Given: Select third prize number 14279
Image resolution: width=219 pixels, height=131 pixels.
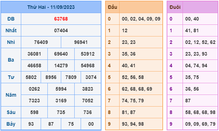Looking at the screenshot, I should 61,65.
